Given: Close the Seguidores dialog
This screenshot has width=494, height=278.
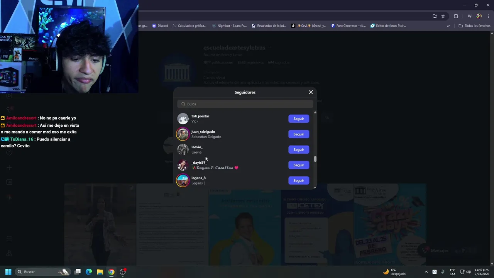Looking at the screenshot, I should click(x=311, y=92).
